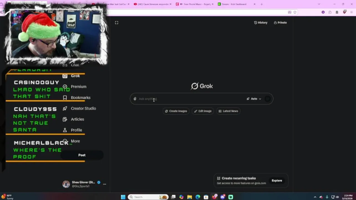This screenshot has height=200, width=356.
Task: Click the Shea Glover profile avatar
Action: pyautogui.click(x=66, y=184)
